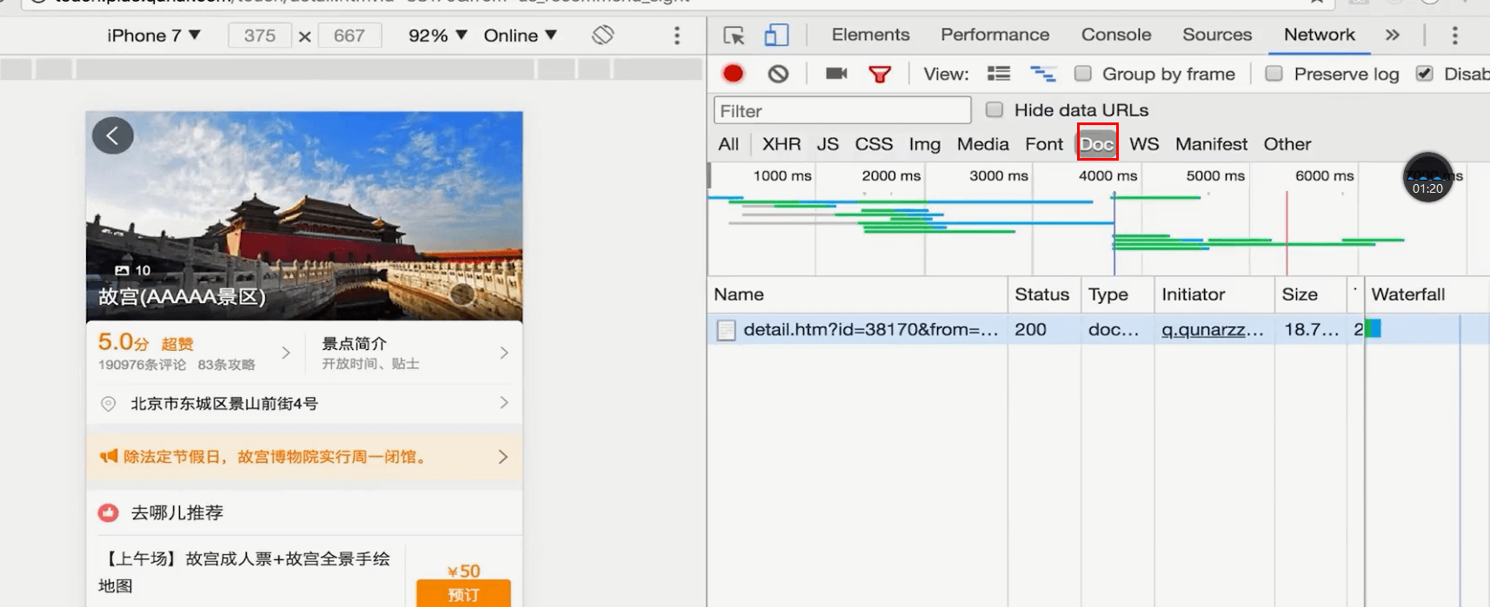Select the Doc filter
1490x607 pixels.
pyautogui.click(x=1097, y=144)
